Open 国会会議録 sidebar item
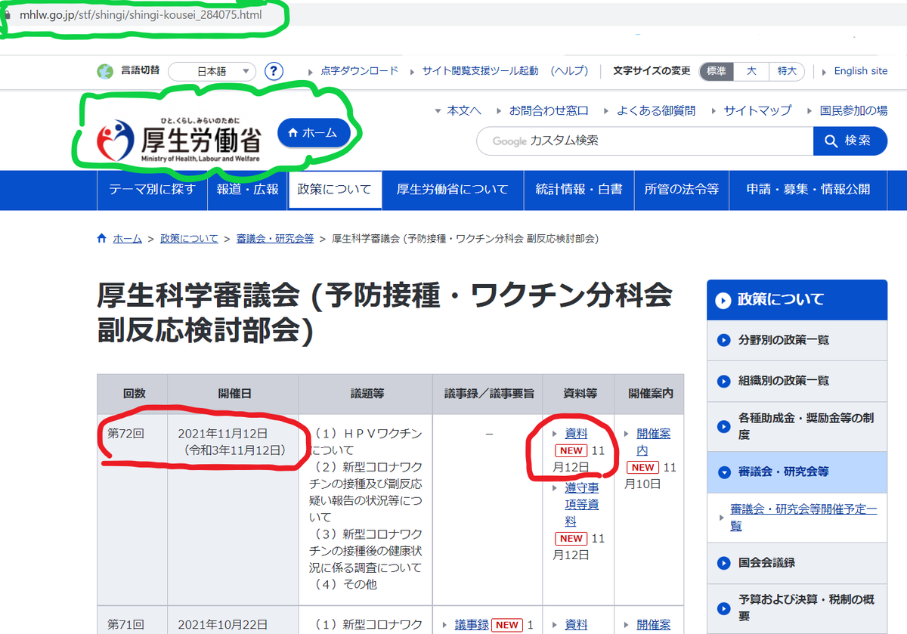907x634 pixels. [797, 563]
